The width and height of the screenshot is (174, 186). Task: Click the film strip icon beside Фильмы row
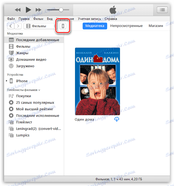pos(11,46)
